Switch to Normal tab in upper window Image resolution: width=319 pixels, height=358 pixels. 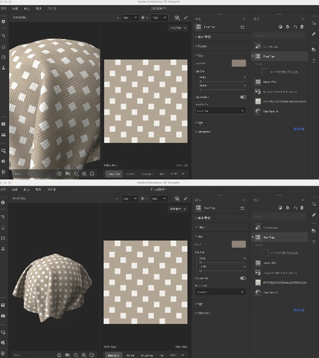click(131, 174)
